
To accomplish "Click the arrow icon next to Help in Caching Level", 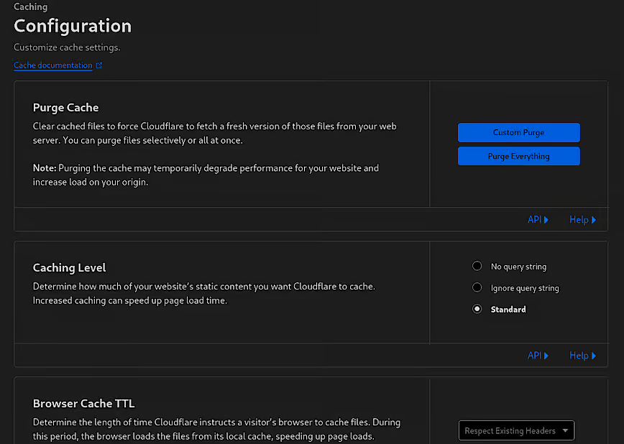I will point(594,356).
